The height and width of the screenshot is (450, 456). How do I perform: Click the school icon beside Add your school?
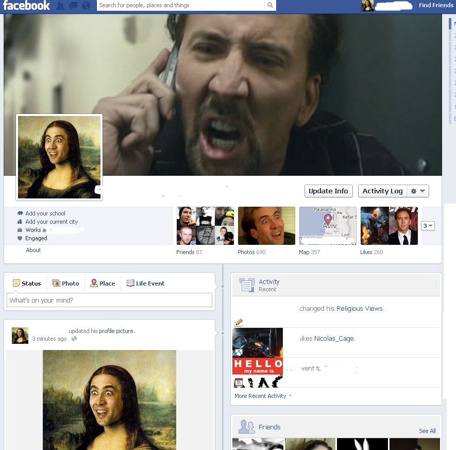(x=20, y=213)
